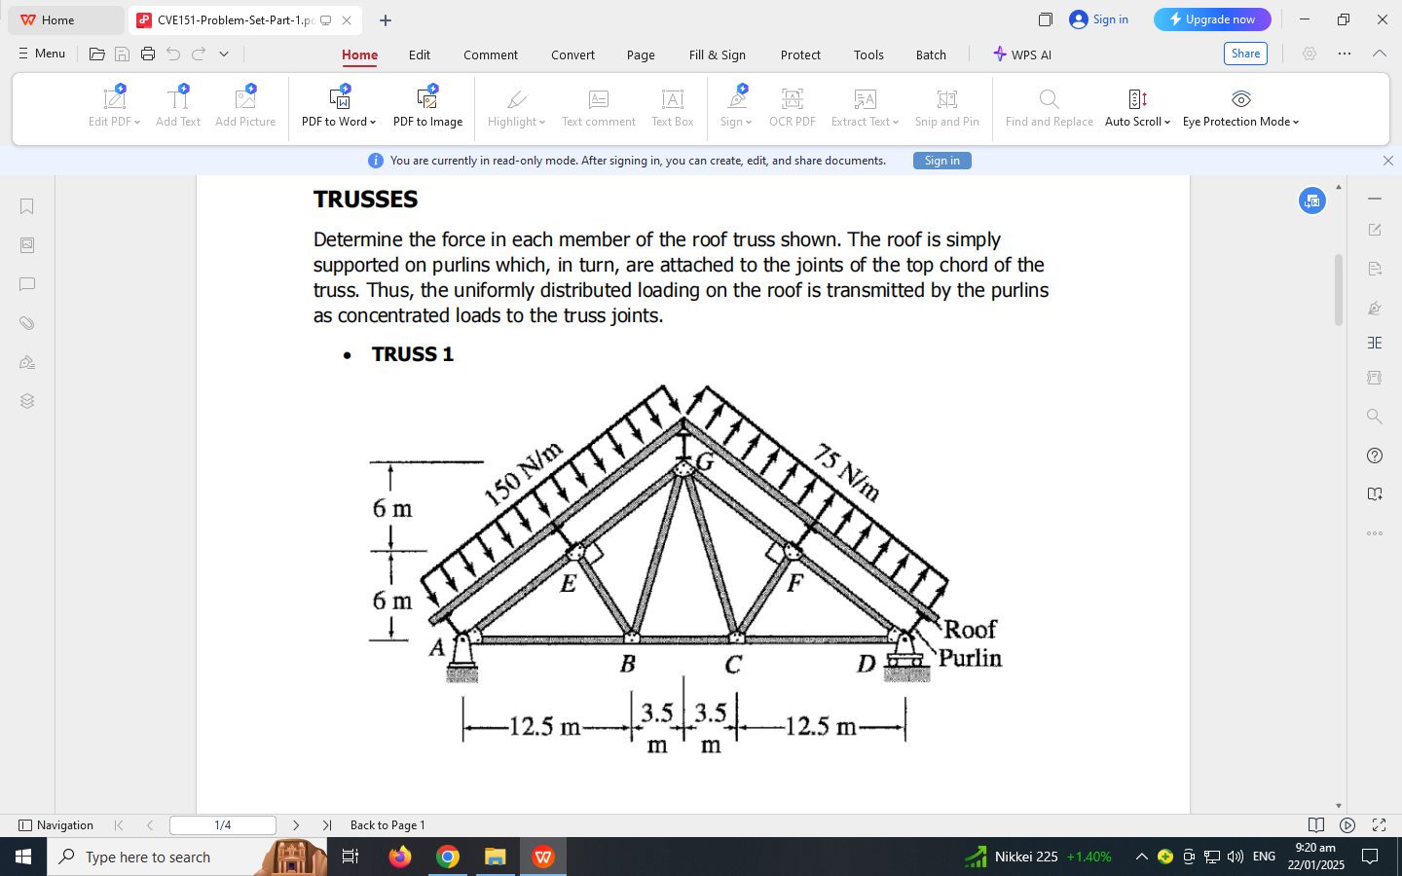Image resolution: width=1402 pixels, height=876 pixels.
Task: Launch the OCR PDF tool
Action: pos(792,107)
